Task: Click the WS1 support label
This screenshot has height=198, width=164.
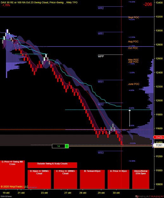Action: tap(101, 82)
